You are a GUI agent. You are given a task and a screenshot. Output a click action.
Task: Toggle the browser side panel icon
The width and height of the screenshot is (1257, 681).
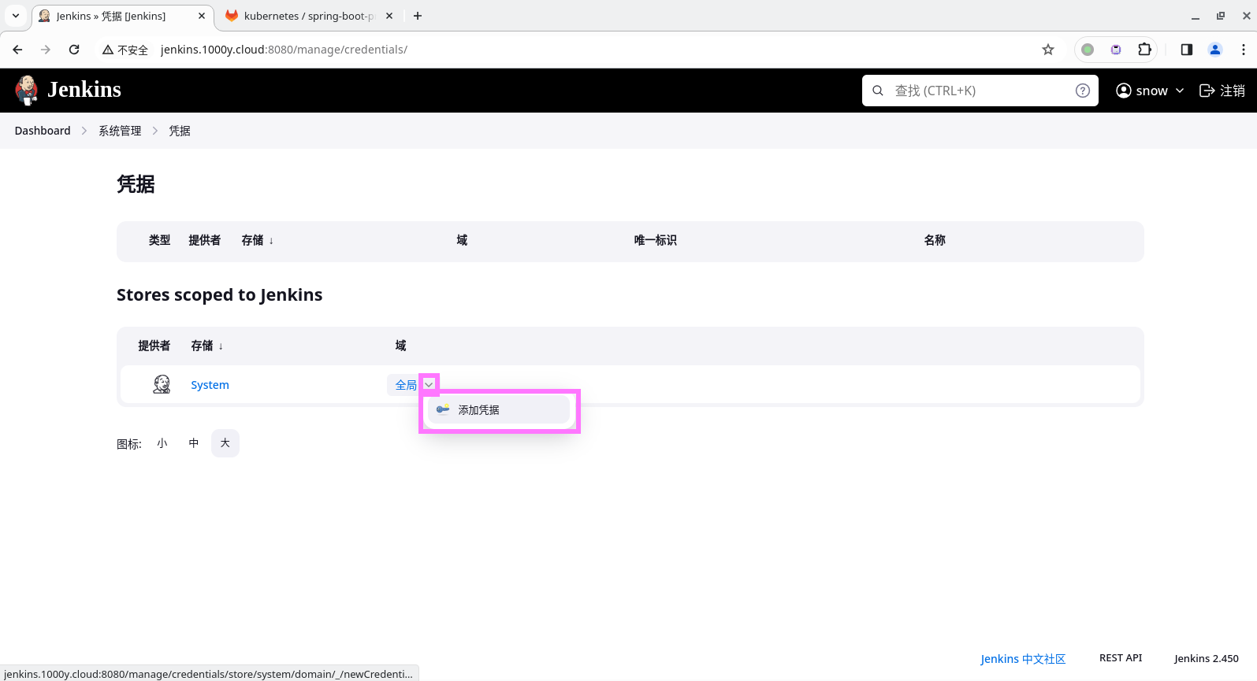click(x=1187, y=50)
